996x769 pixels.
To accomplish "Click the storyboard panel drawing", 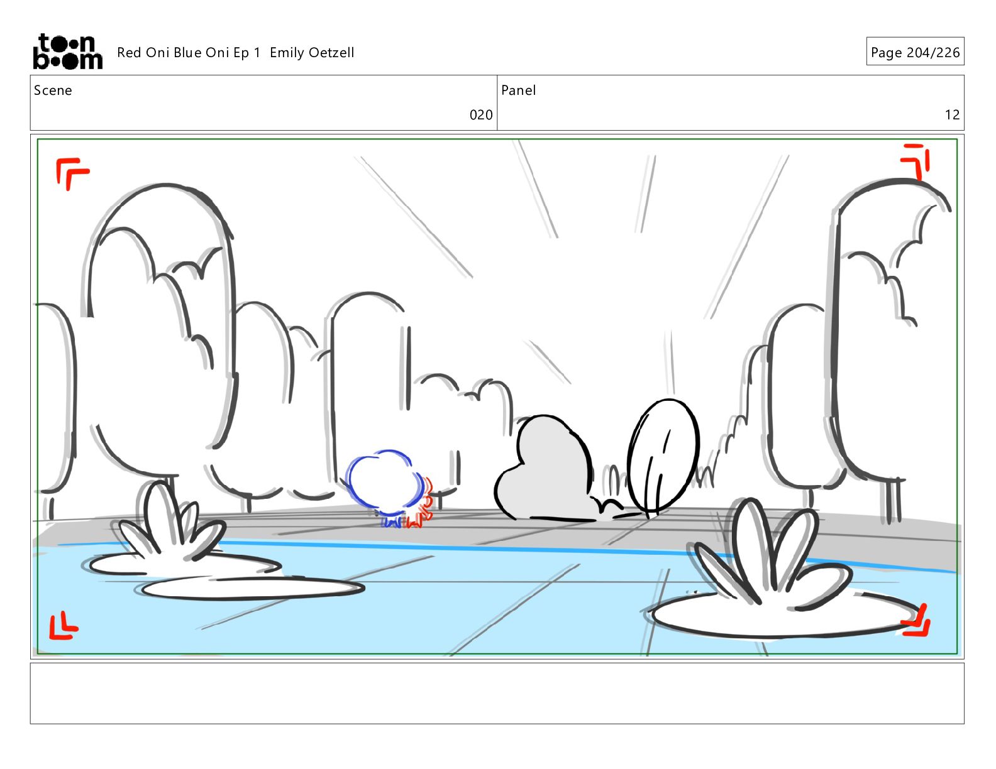I will pyautogui.click(x=497, y=396).
